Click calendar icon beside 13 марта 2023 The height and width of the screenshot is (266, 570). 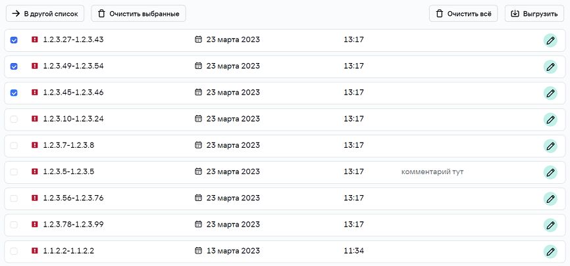(x=198, y=250)
